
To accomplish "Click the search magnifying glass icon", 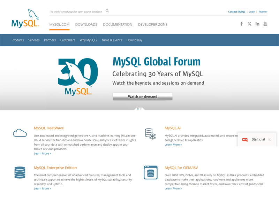I will click(x=107, y=11).
